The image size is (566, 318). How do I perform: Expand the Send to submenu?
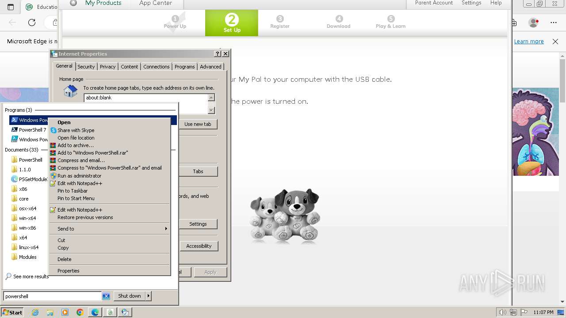tap(109, 229)
